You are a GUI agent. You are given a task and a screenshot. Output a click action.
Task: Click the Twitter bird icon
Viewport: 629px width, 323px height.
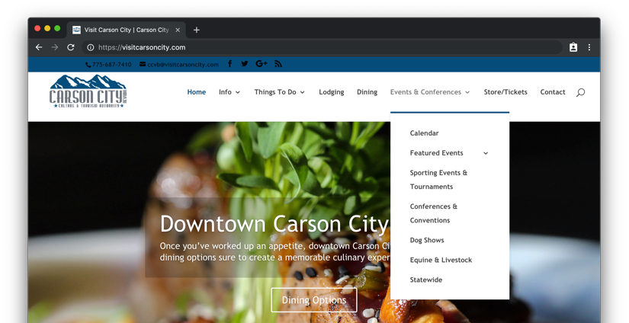(245, 64)
